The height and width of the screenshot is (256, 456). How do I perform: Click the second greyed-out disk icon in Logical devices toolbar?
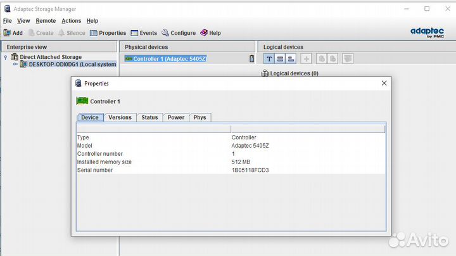(x=332, y=59)
